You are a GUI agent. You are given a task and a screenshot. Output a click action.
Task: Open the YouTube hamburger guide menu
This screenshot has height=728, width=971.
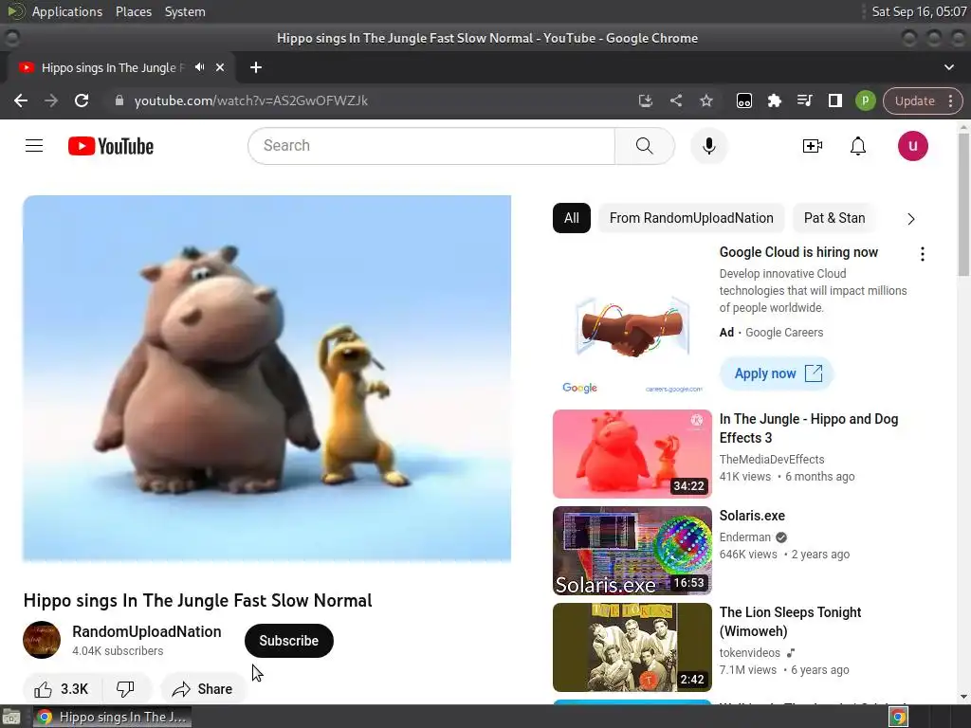click(34, 146)
